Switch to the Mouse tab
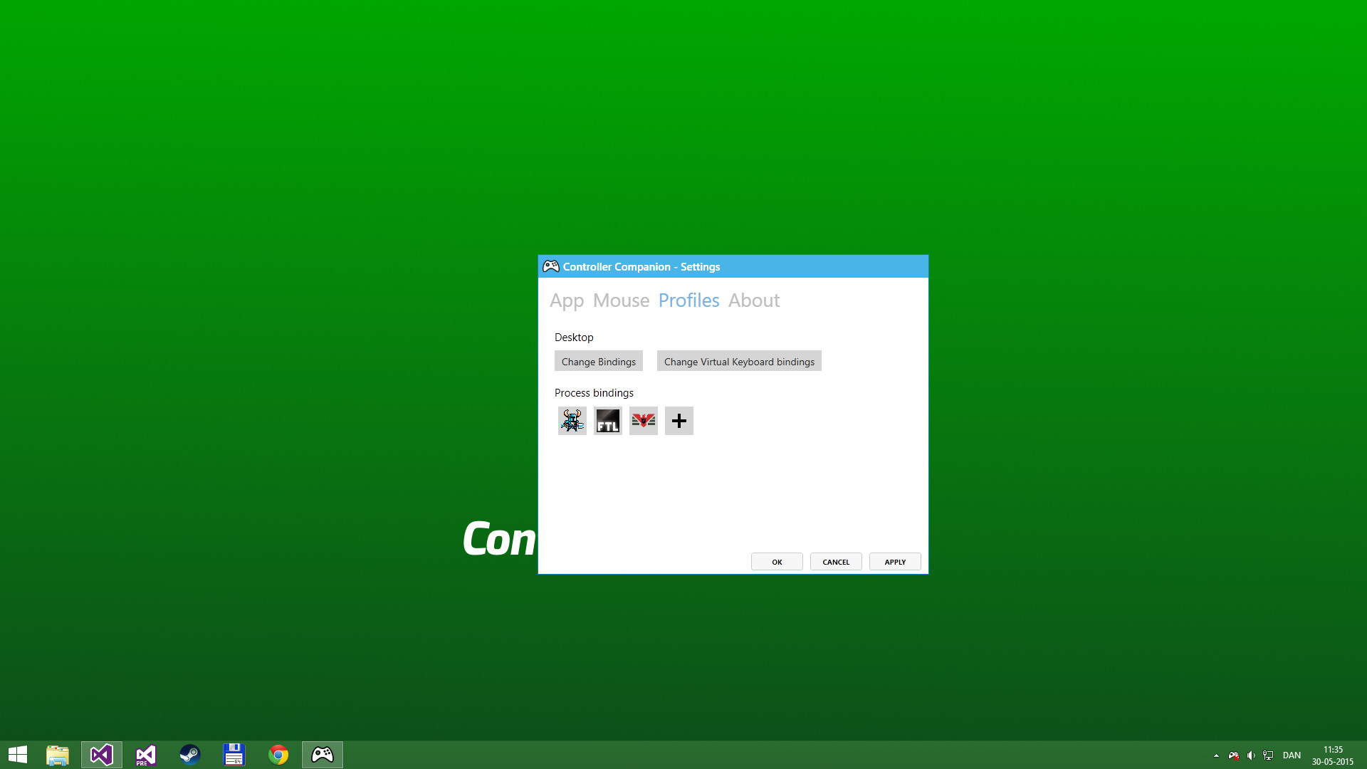 tap(620, 300)
